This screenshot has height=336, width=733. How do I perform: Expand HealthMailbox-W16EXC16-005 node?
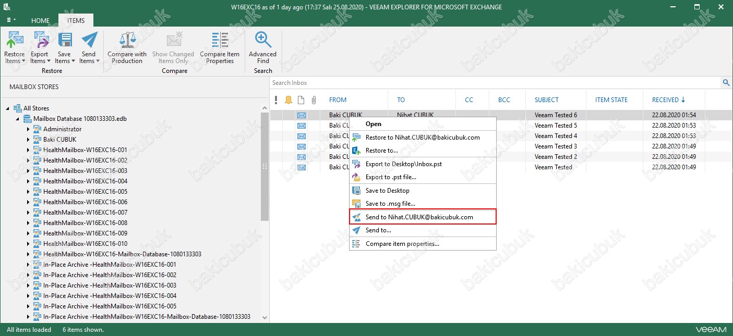coord(28,192)
